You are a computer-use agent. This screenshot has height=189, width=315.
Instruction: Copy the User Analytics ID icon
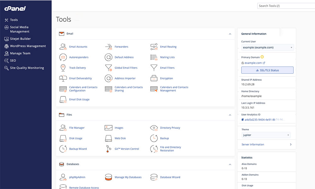pos(243,120)
